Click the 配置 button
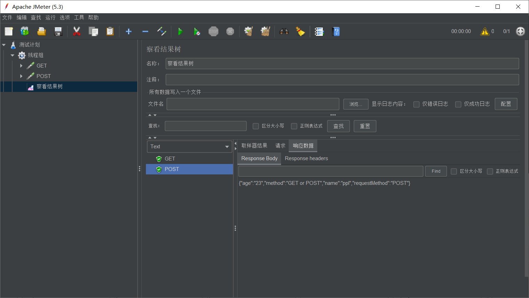The image size is (529, 298). coord(506,104)
